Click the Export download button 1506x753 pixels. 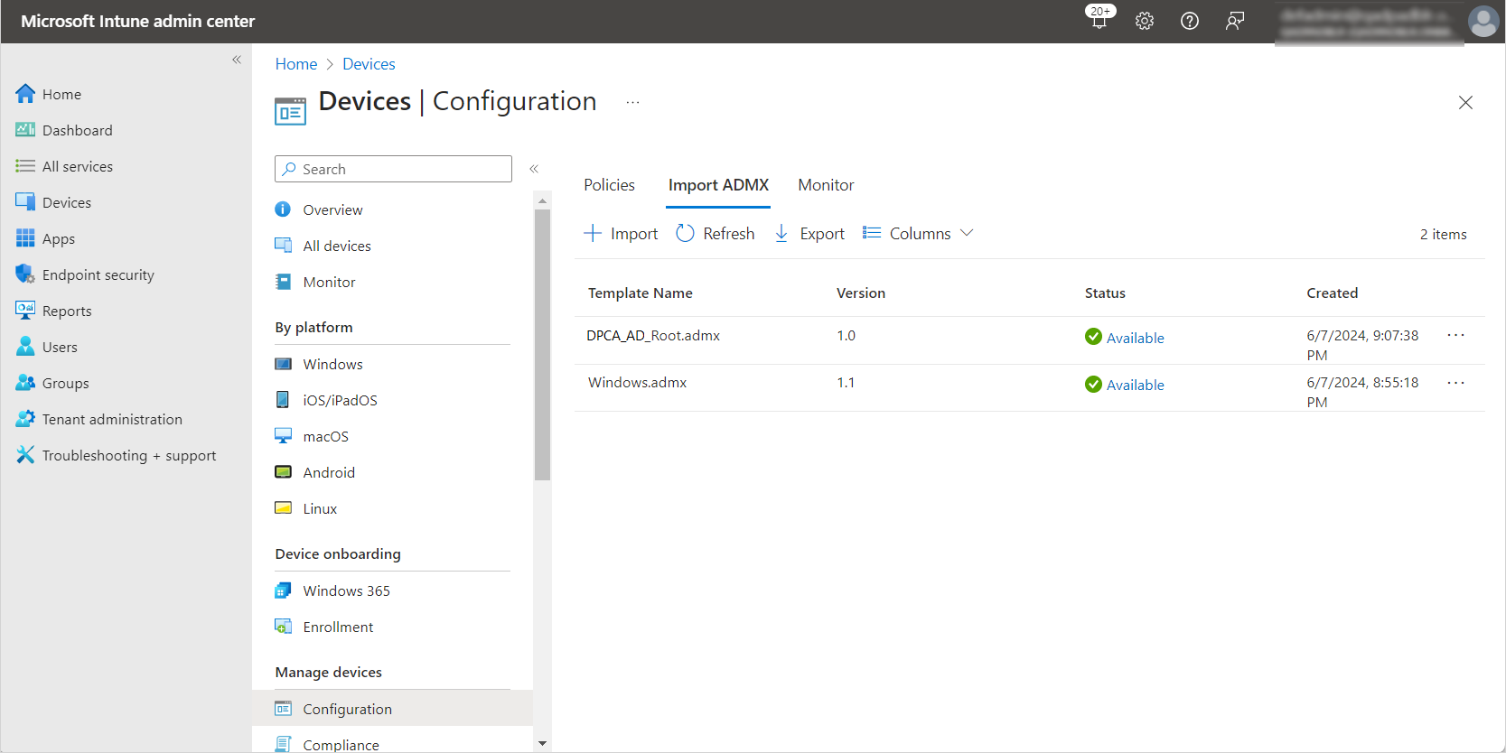coord(809,234)
